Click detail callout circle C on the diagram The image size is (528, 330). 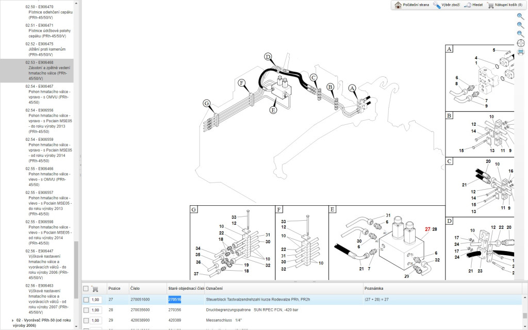[313, 78]
